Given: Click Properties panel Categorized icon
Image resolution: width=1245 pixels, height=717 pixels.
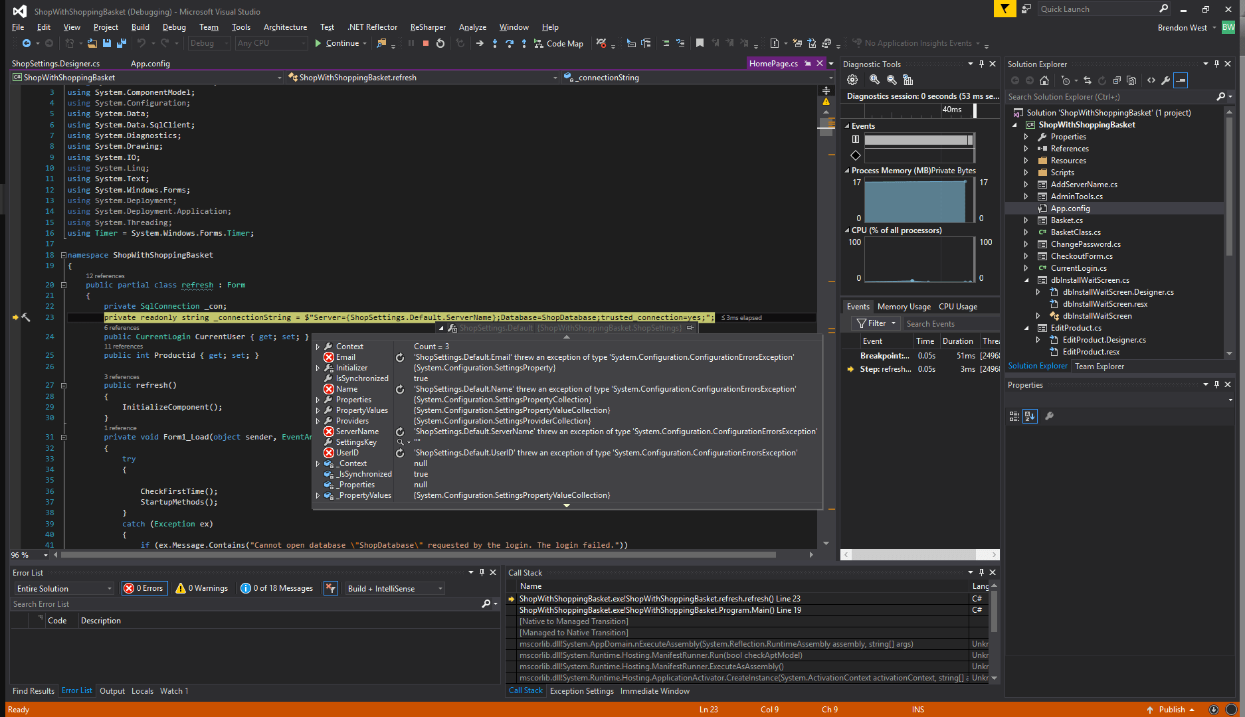Looking at the screenshot, I should pos(1014,416).
